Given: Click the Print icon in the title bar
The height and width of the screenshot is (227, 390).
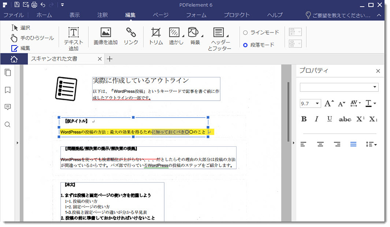Looking at the screenshot, I should 34,4.
